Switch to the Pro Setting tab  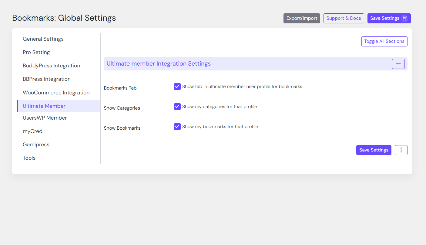[36, 52]
